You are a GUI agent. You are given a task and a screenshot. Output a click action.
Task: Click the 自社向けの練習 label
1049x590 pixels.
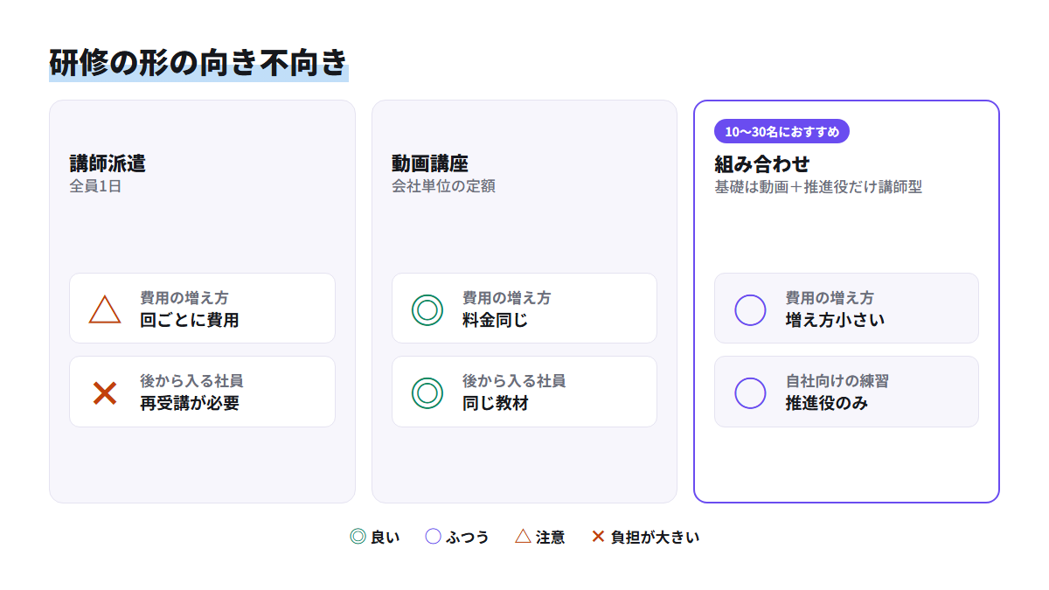837,381
